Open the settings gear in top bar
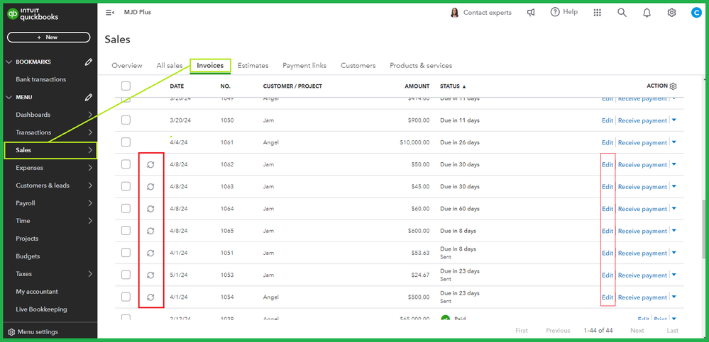This screenshot has width=709, height=342. [671, 13]
